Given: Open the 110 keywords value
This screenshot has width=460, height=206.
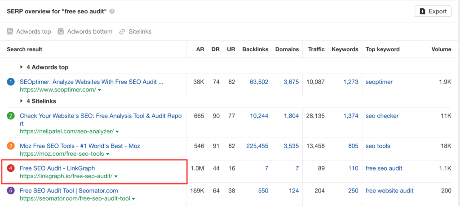Looking at the screenshot, I should click(354, 168).
